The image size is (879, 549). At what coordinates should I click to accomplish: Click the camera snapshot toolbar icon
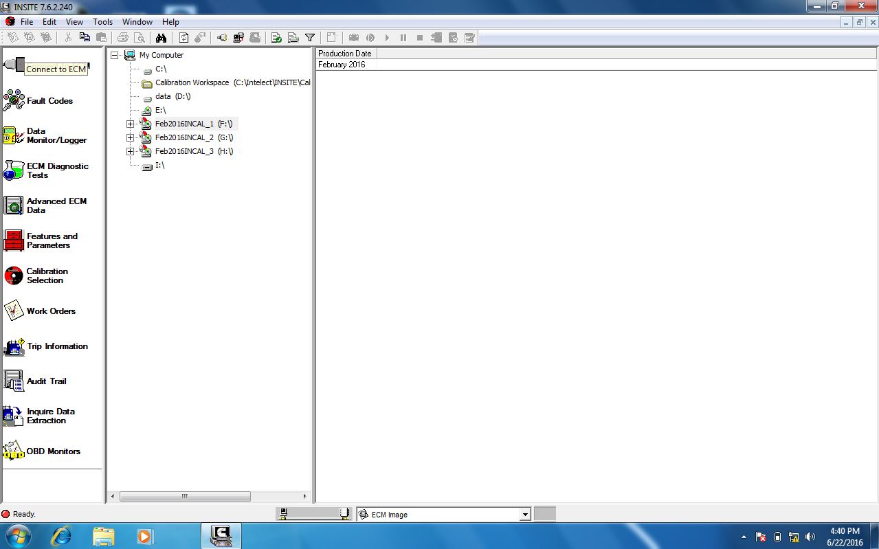point(354,38)
